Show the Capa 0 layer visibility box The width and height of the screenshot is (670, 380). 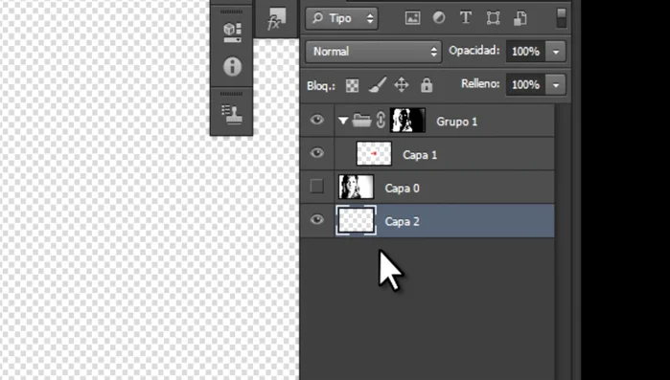(316, 187)
